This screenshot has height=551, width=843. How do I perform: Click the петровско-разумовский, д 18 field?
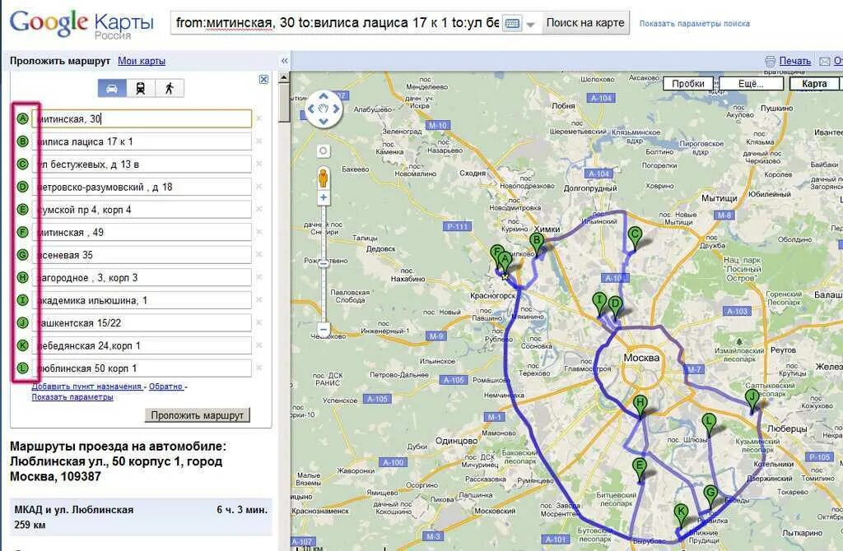(142, 187)
